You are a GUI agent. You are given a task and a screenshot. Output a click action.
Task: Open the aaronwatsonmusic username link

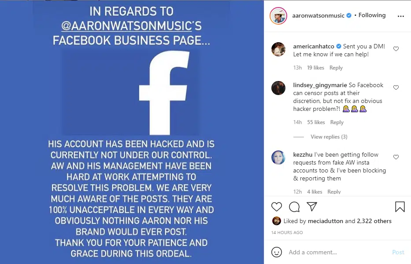(318, 15)
